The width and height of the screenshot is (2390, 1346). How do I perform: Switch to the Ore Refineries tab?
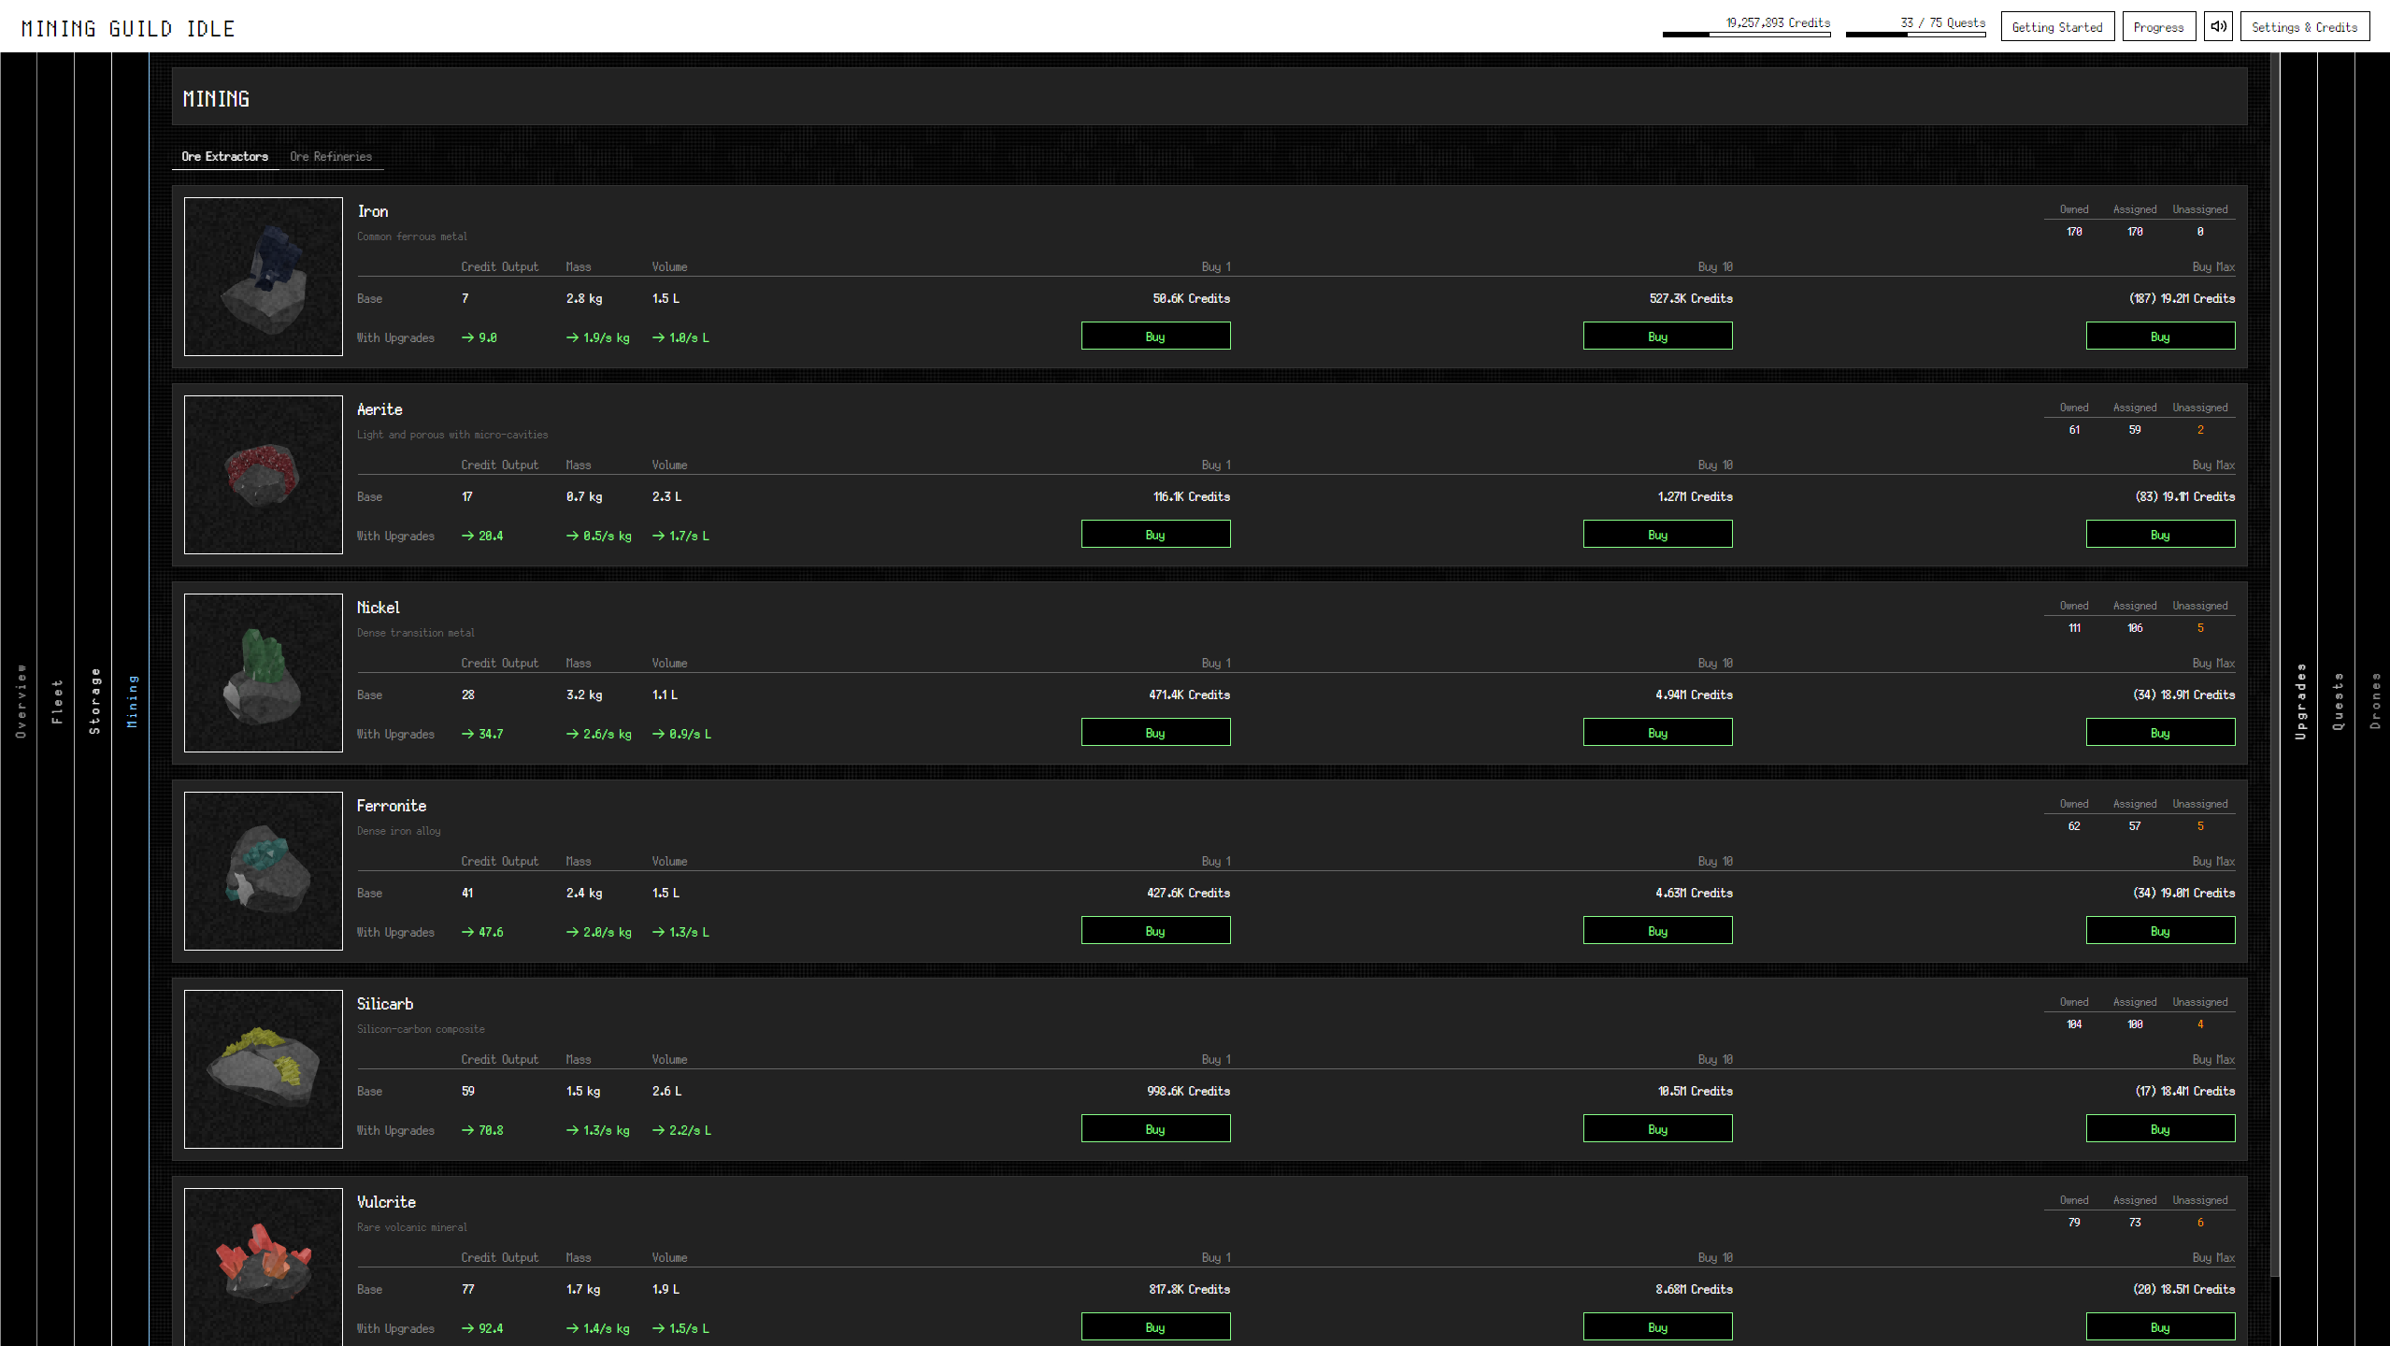point(331,156)
